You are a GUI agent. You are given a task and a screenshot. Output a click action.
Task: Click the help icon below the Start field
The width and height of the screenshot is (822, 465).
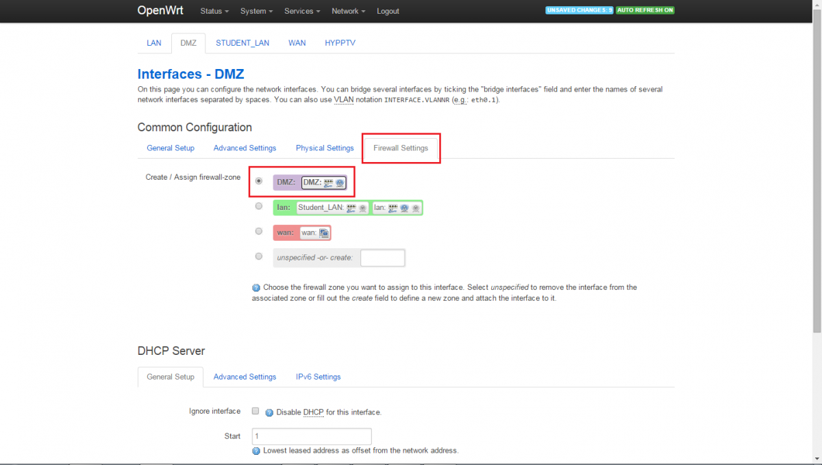pyautogui.click(x=256, y=451)
